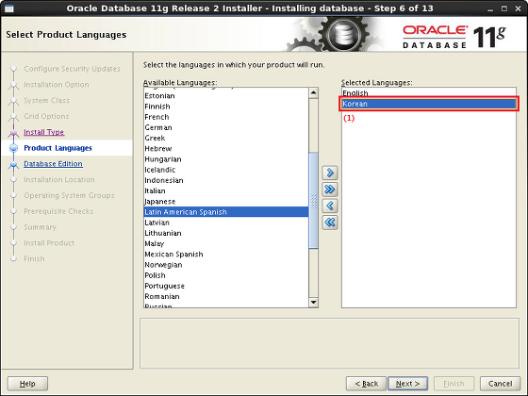The height and width of the screenshot is (396, 528).
Task: Click the Available Languages scrollbar thumb
Action: click(x=313, y=200)
